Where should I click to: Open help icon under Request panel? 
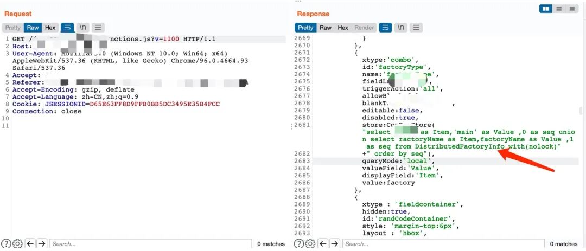pos(5,244)
